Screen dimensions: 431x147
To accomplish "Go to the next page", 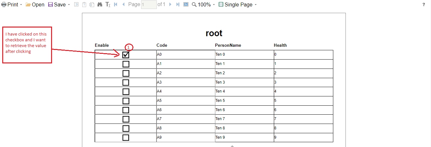I will click(170, 4).
